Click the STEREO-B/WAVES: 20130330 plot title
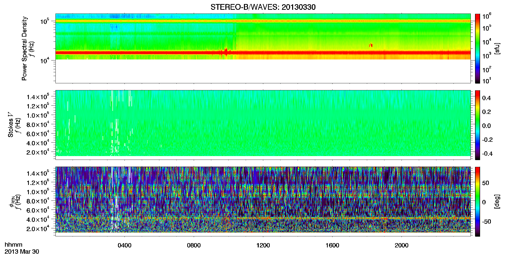The width and height of the screenshot is (526, 271). pyautogui.click(x=263, y=7)
